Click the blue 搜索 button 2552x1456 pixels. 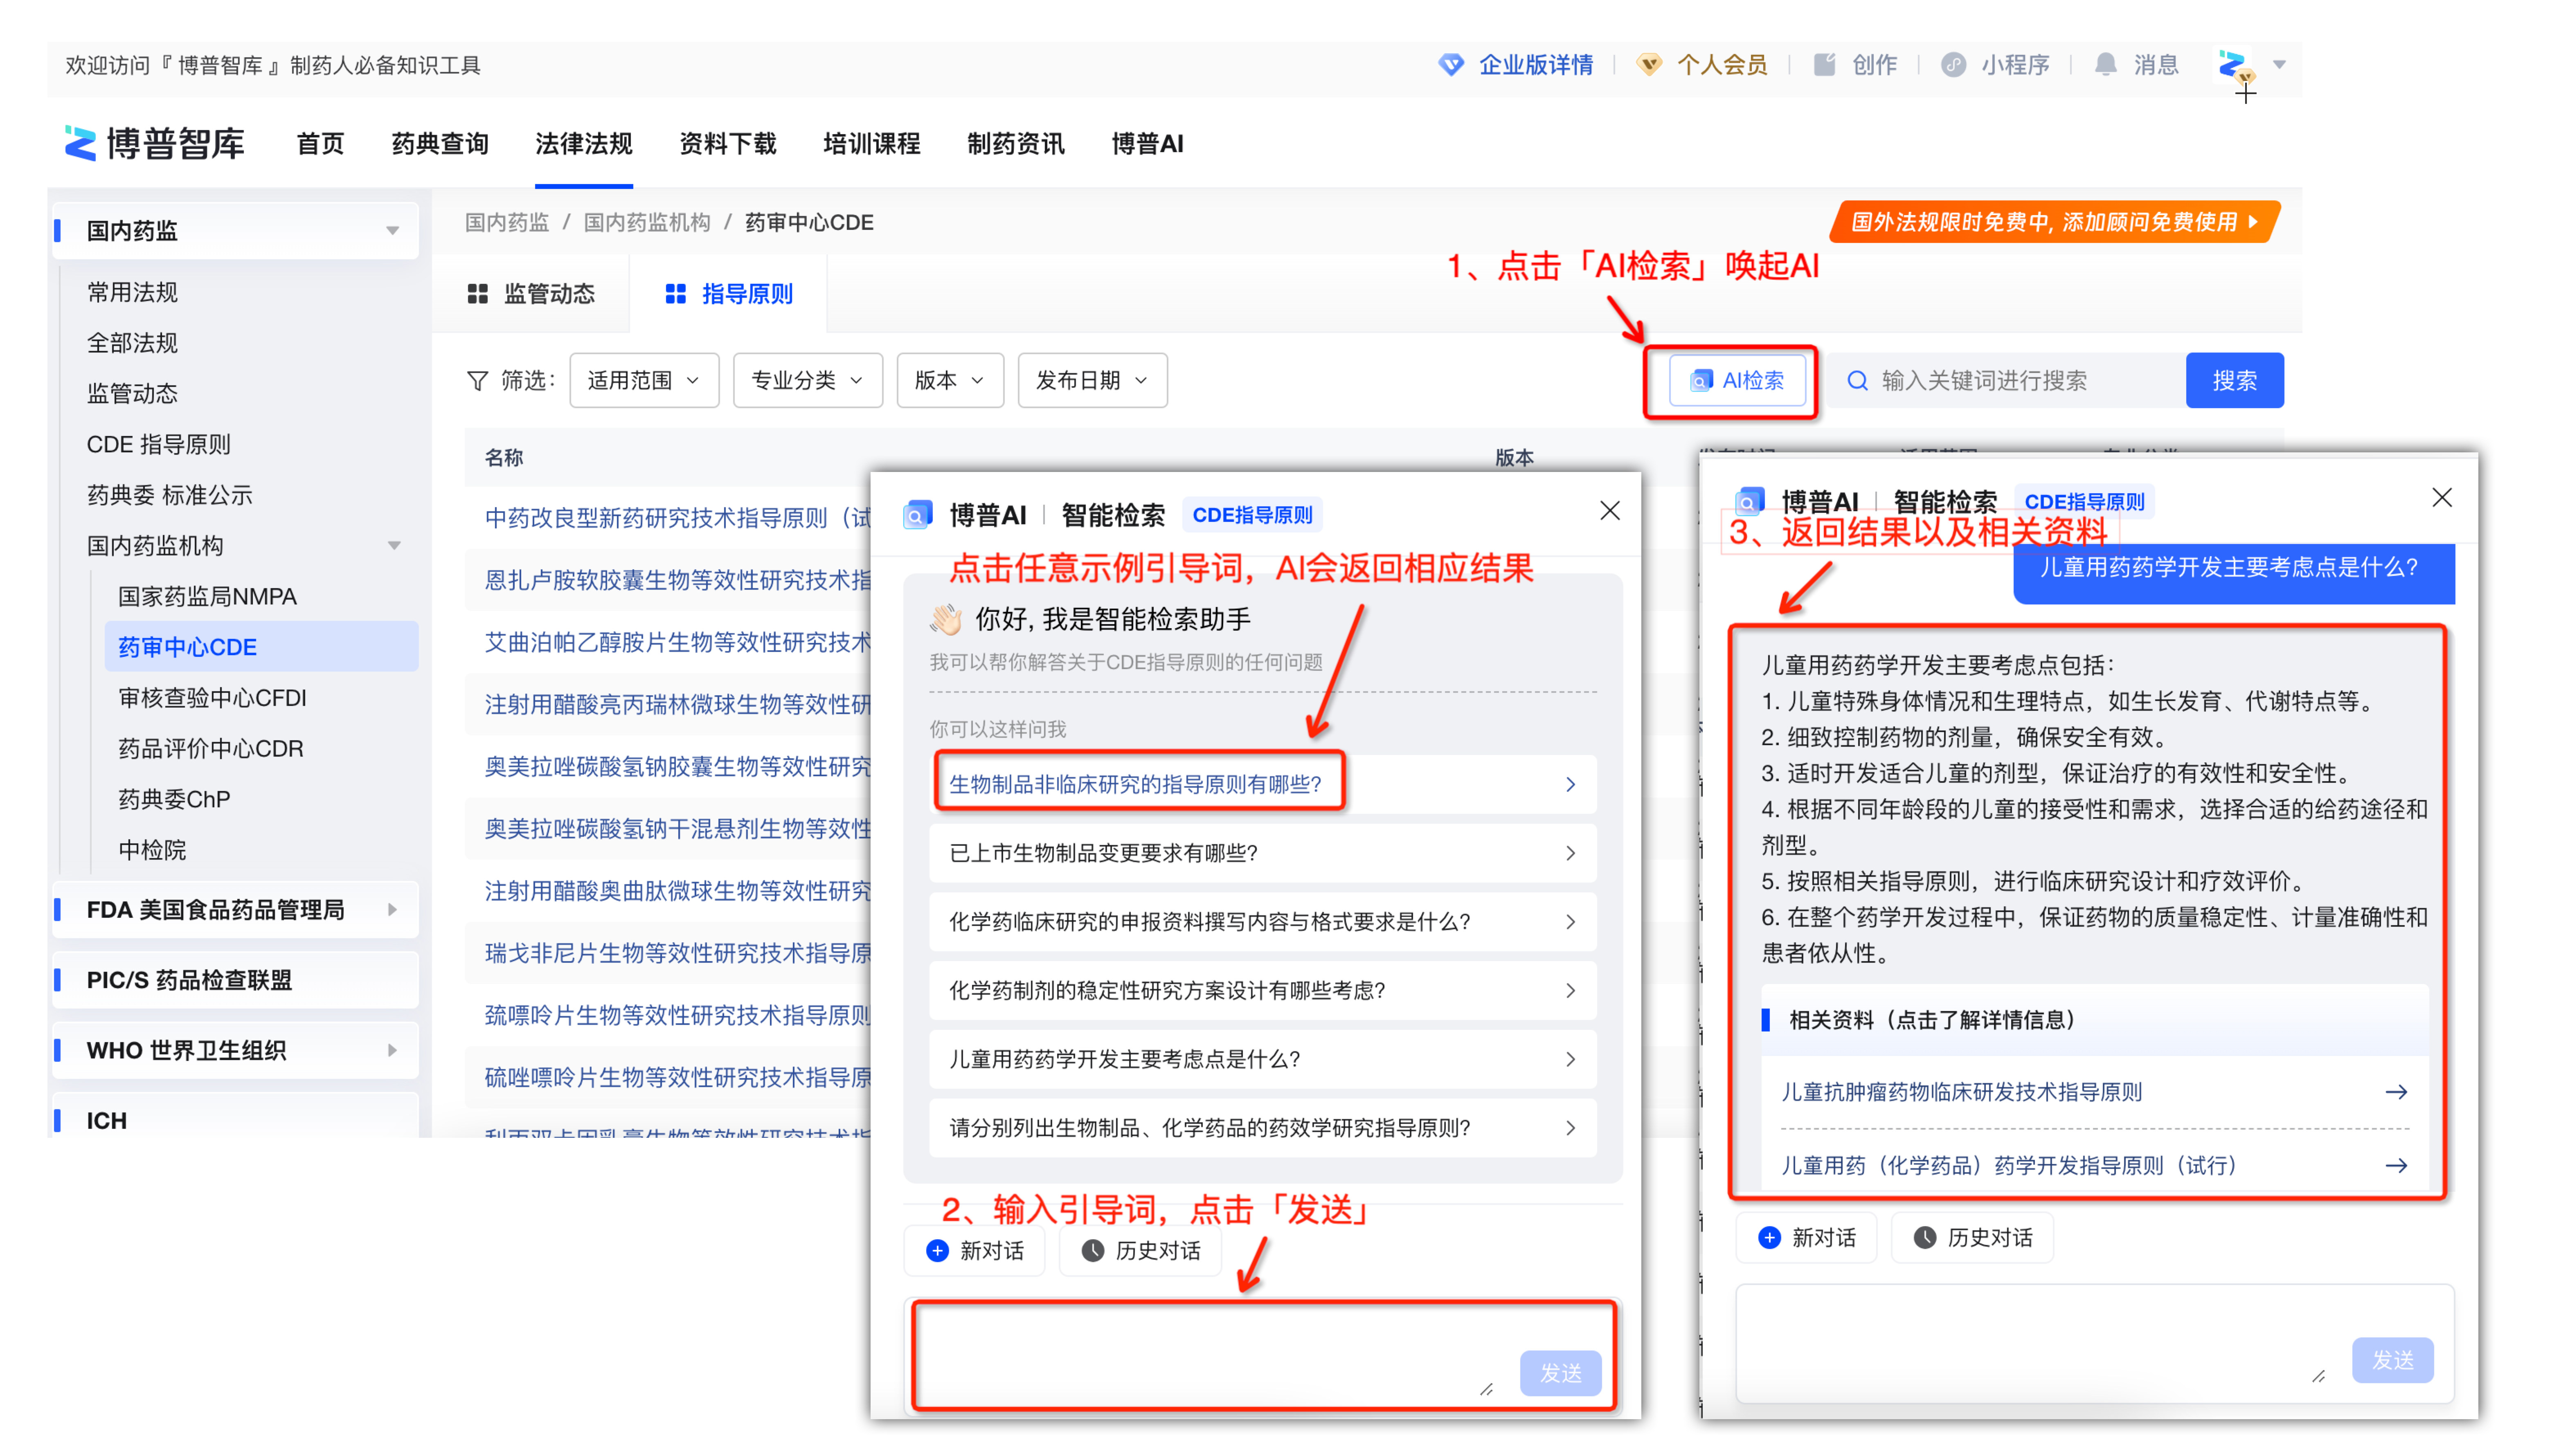coord(2234,381)
